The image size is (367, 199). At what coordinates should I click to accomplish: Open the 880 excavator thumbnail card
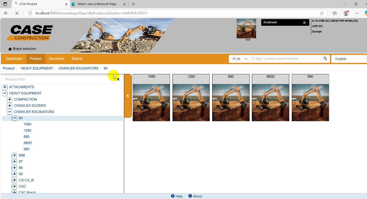pyautogui.click(x=231, y=98)
